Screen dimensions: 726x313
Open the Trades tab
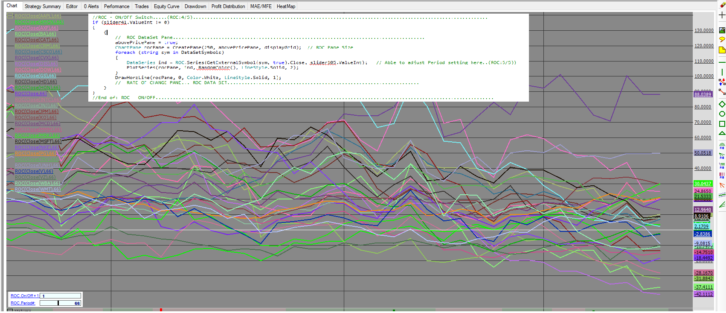(x=142, y=6)
